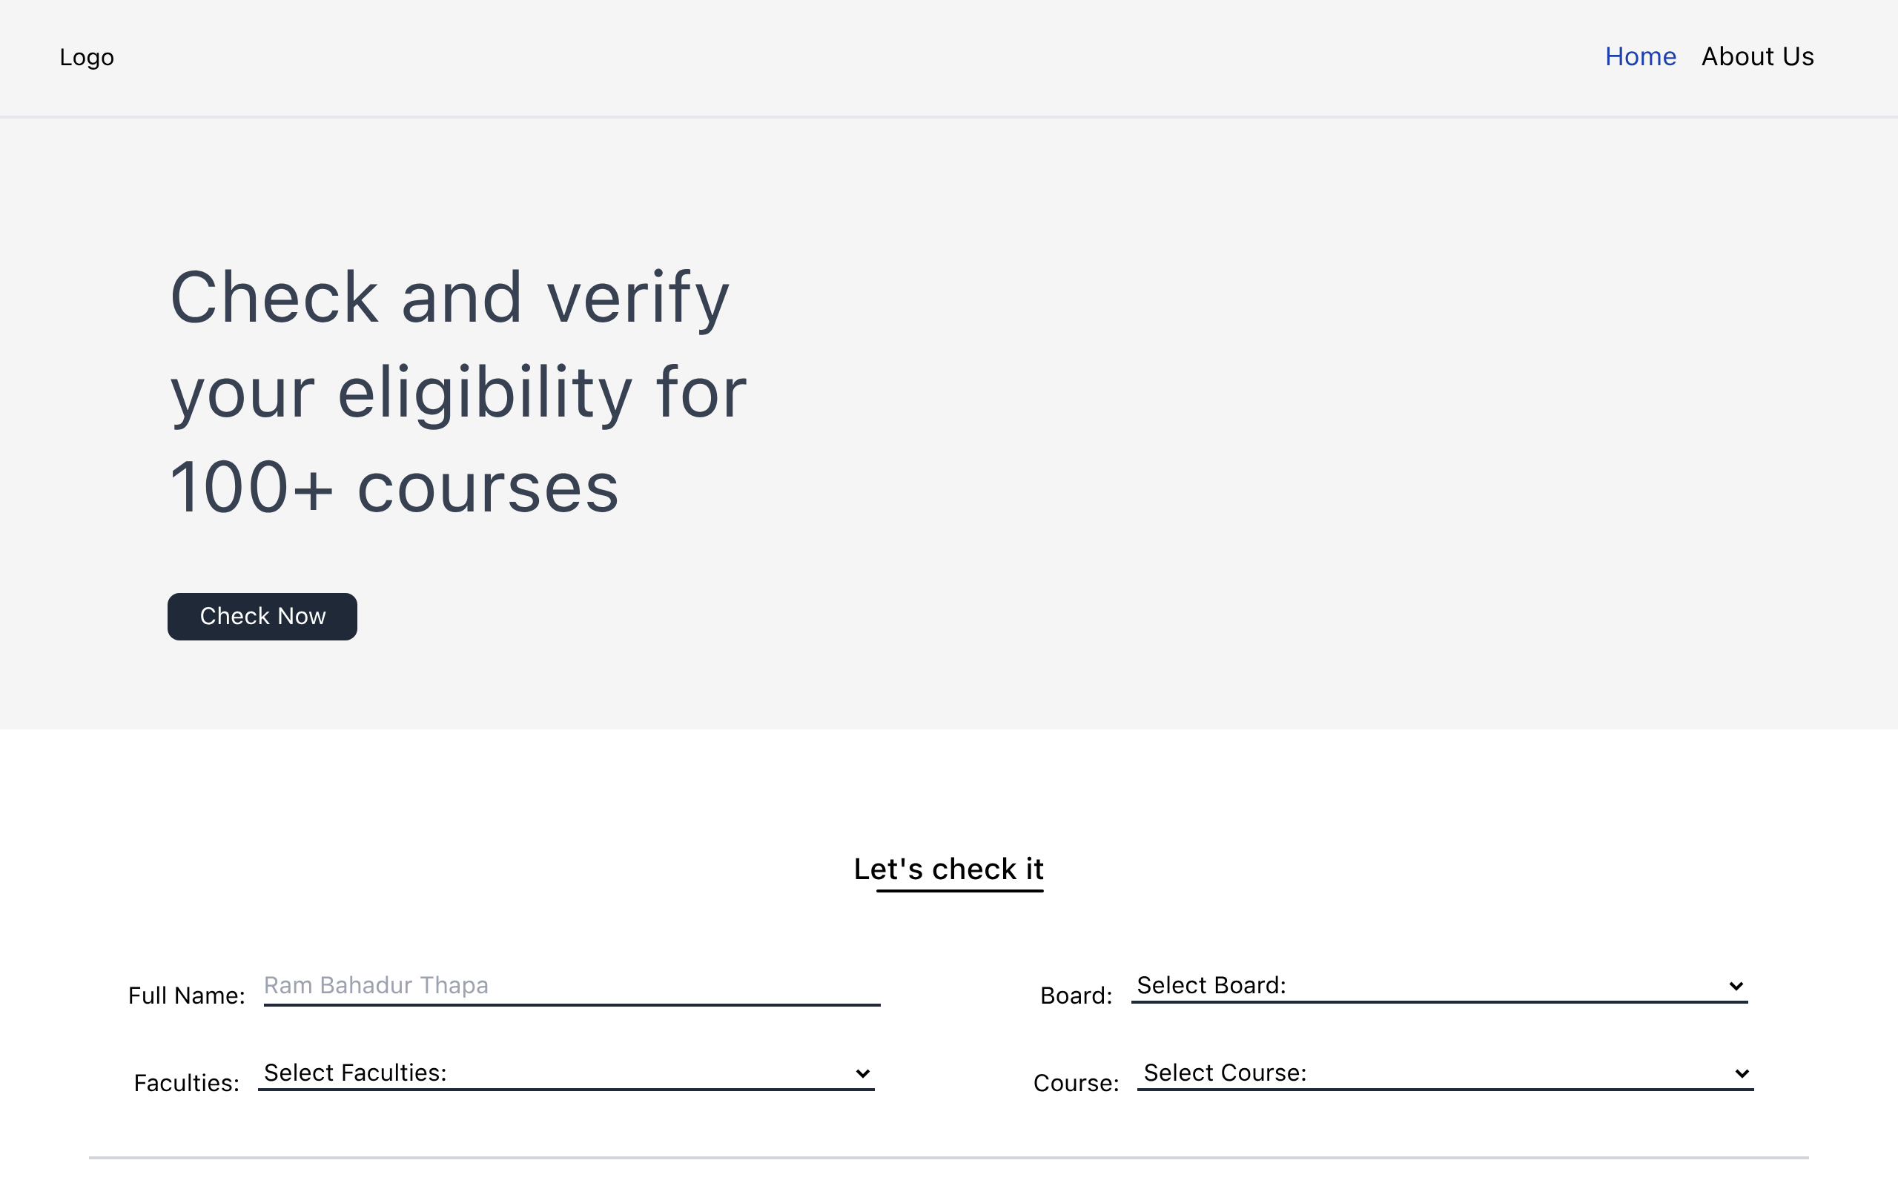Image resolution: width=1898 pixels, height=1186 pixels.
Task: Click the "100+ courses" heading line
Action: (x=394, y=488)
